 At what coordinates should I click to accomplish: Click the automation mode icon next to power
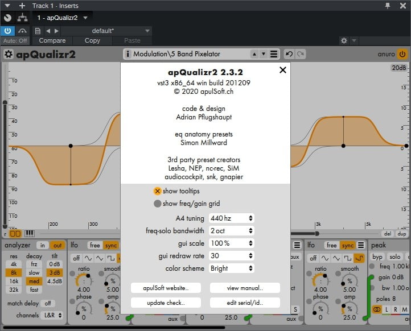coord(23,31)
